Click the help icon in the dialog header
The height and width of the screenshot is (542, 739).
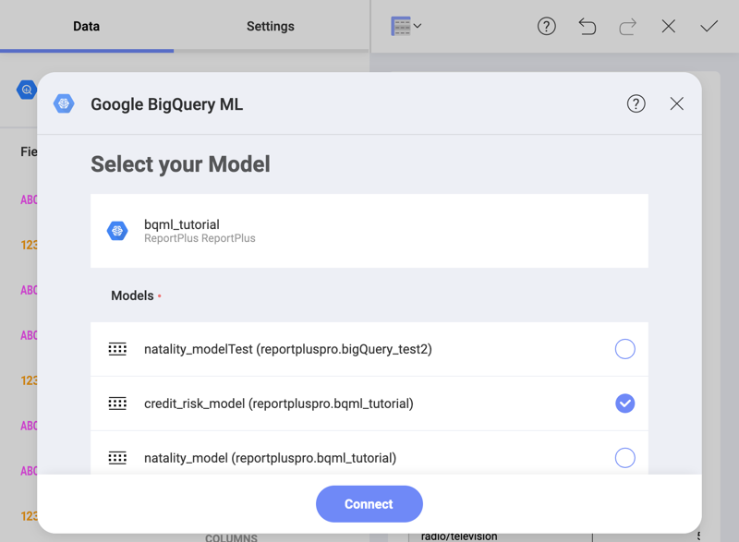pyautogui.click(x=636, y=103)
